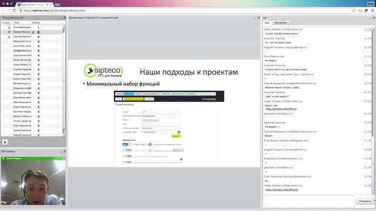Go back with browser back arrow

click(x=4, y=11)
